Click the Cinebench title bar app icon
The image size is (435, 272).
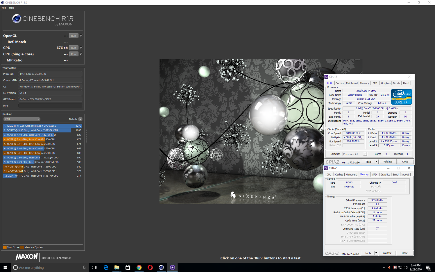click(2, 2)
